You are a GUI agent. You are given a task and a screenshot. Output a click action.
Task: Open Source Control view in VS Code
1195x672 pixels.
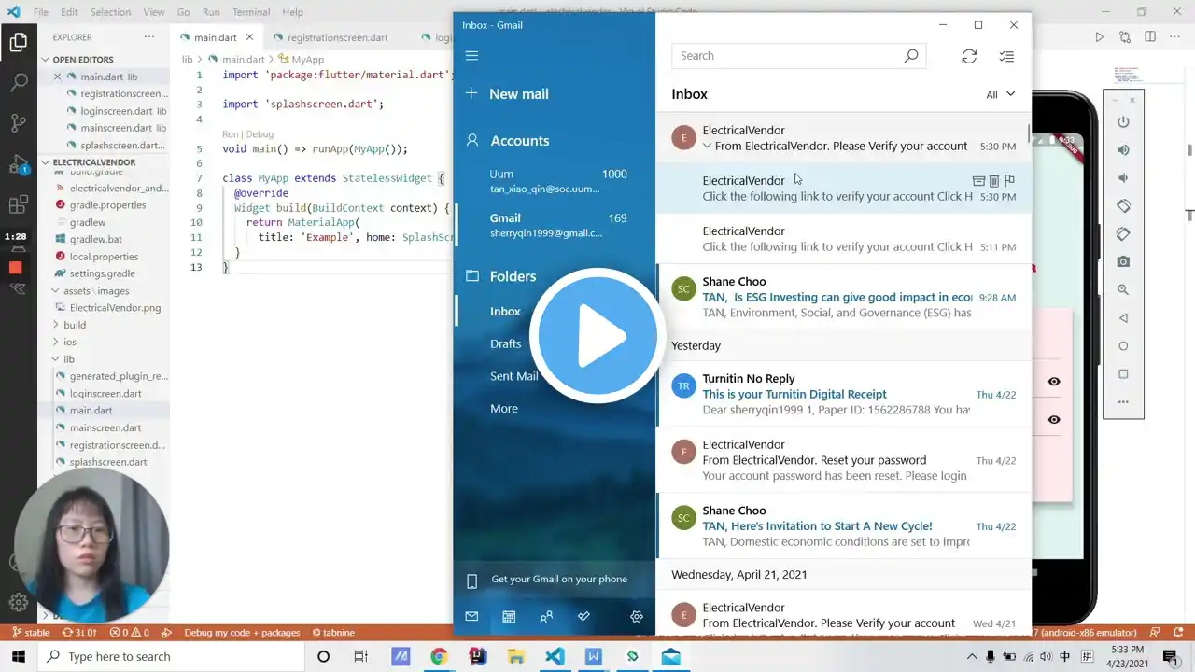click(18, 123)
